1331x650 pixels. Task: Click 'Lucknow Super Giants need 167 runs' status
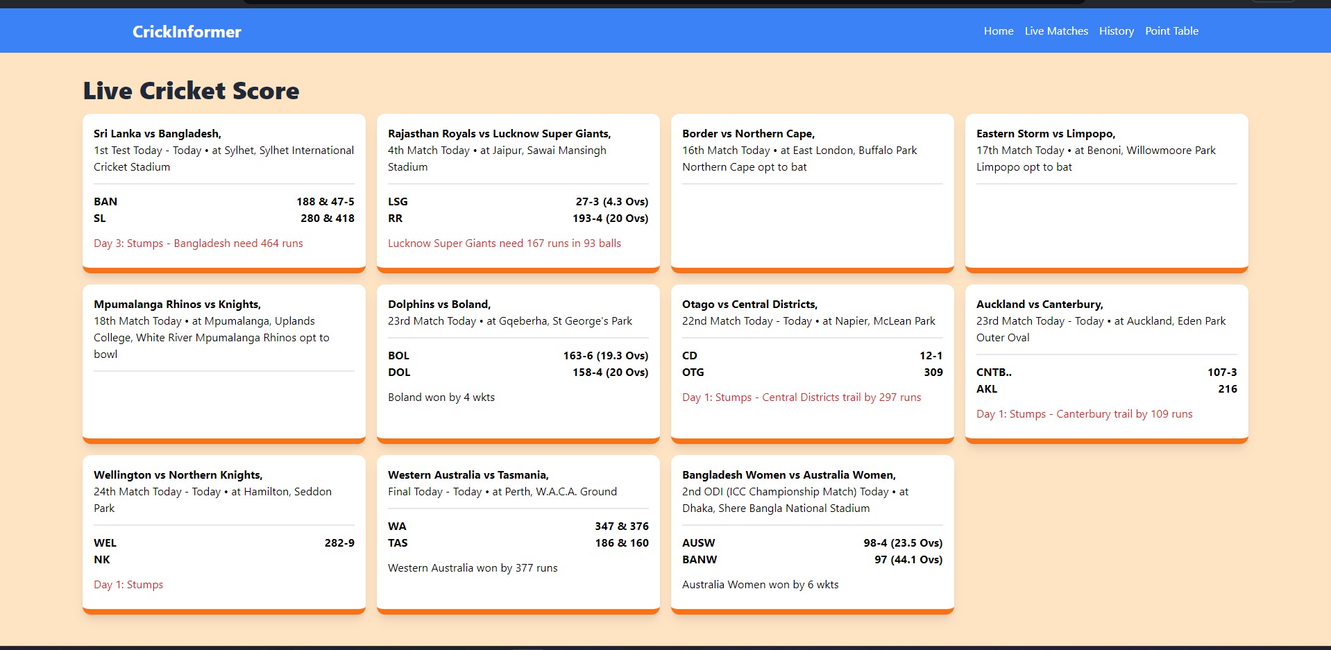click(x=504, y=243)
